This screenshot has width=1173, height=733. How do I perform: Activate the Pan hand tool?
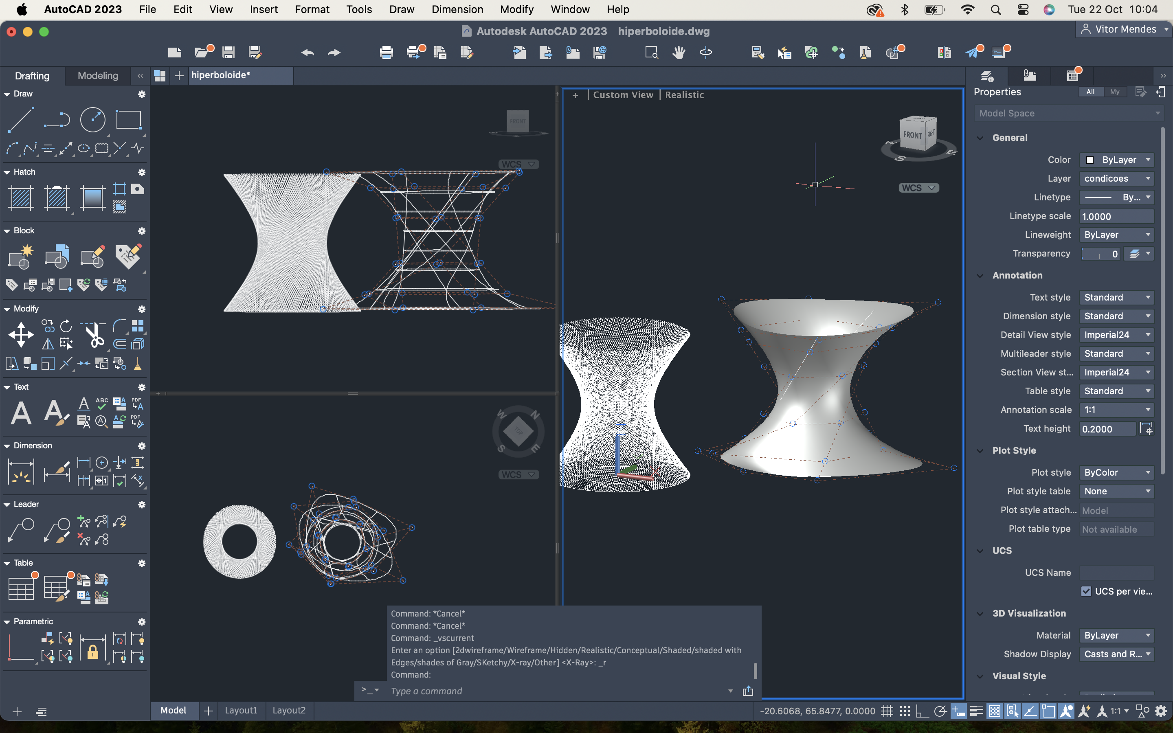point(679,53)
